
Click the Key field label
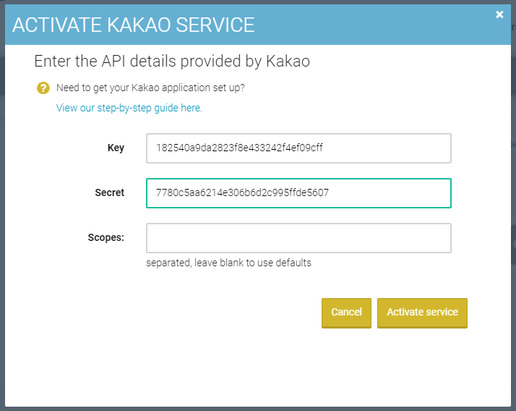116,148
